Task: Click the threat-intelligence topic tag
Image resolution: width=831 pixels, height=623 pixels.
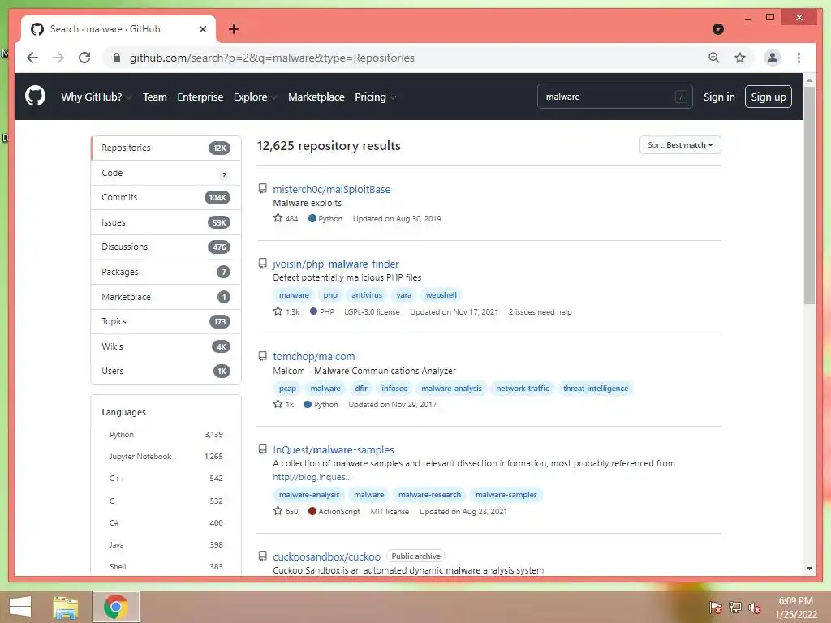Action: [x=595, y=389]
